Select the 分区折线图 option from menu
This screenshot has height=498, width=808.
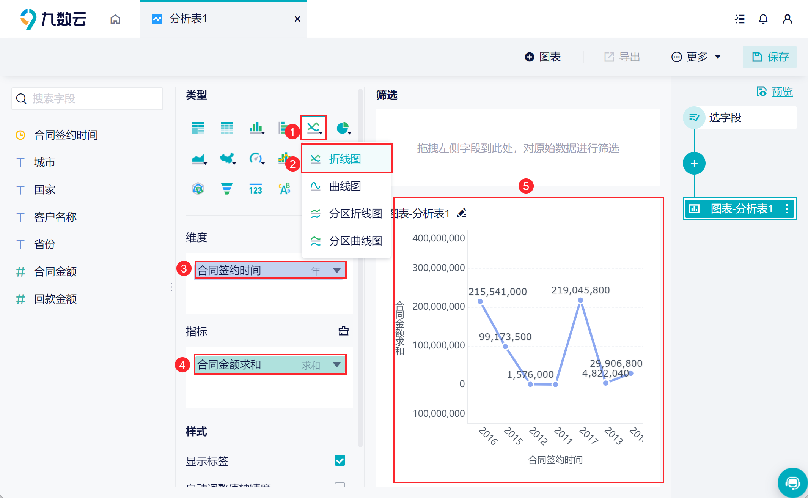346,213
